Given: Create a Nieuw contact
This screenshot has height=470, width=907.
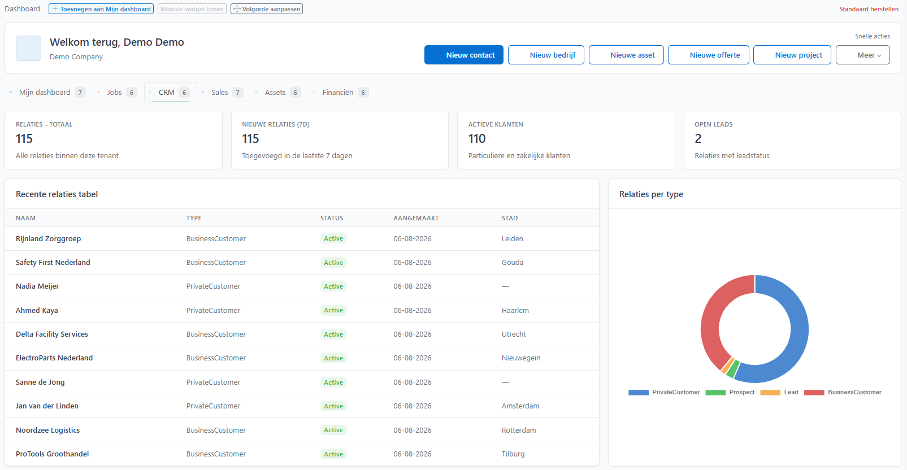Looking at the screenshot, I should tap(464, 55).
